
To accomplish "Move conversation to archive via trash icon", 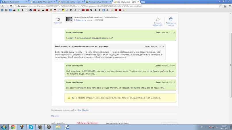I will 171,19.
